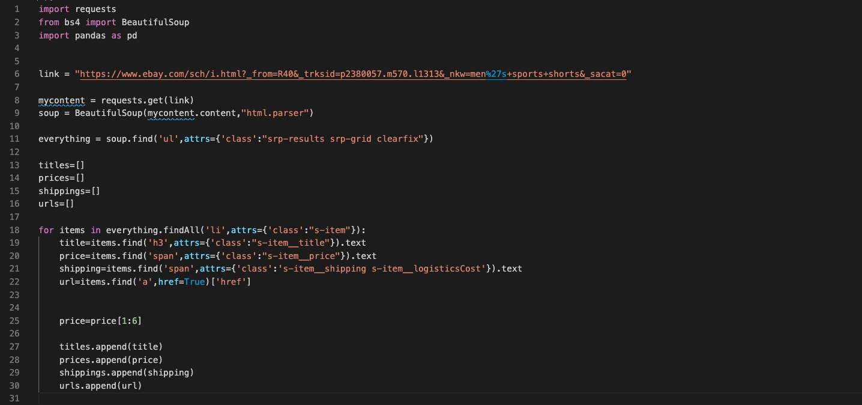Viewport: 862px width, 405px height.
Task: Click the shippings.append(shipping) statement
Action: click(127, 373)
